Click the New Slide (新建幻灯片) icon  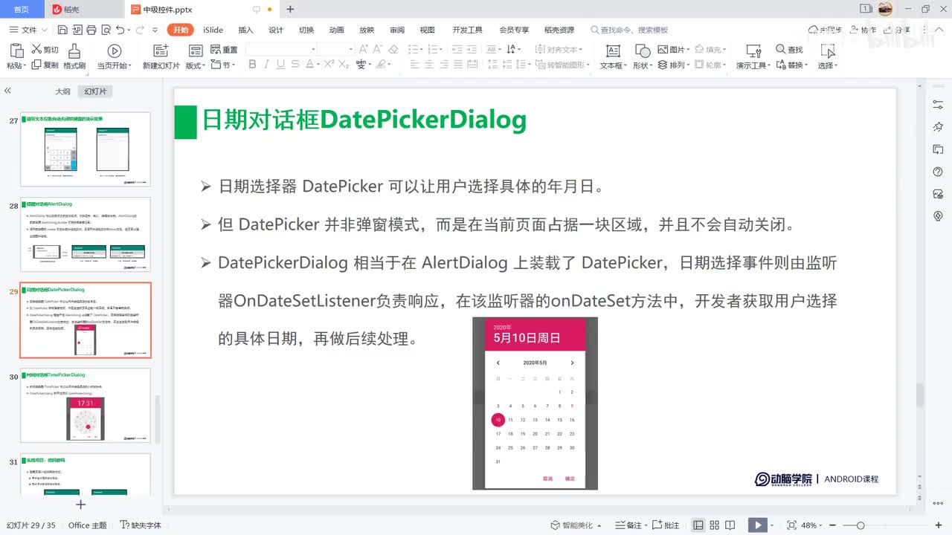click(x=161, y=51)
